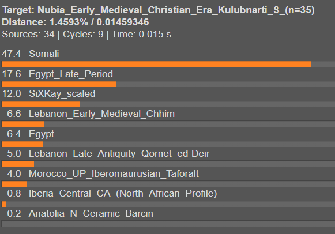Click the SiXKay_scaled orange bar
335x234 pixels.
point(40,104)
